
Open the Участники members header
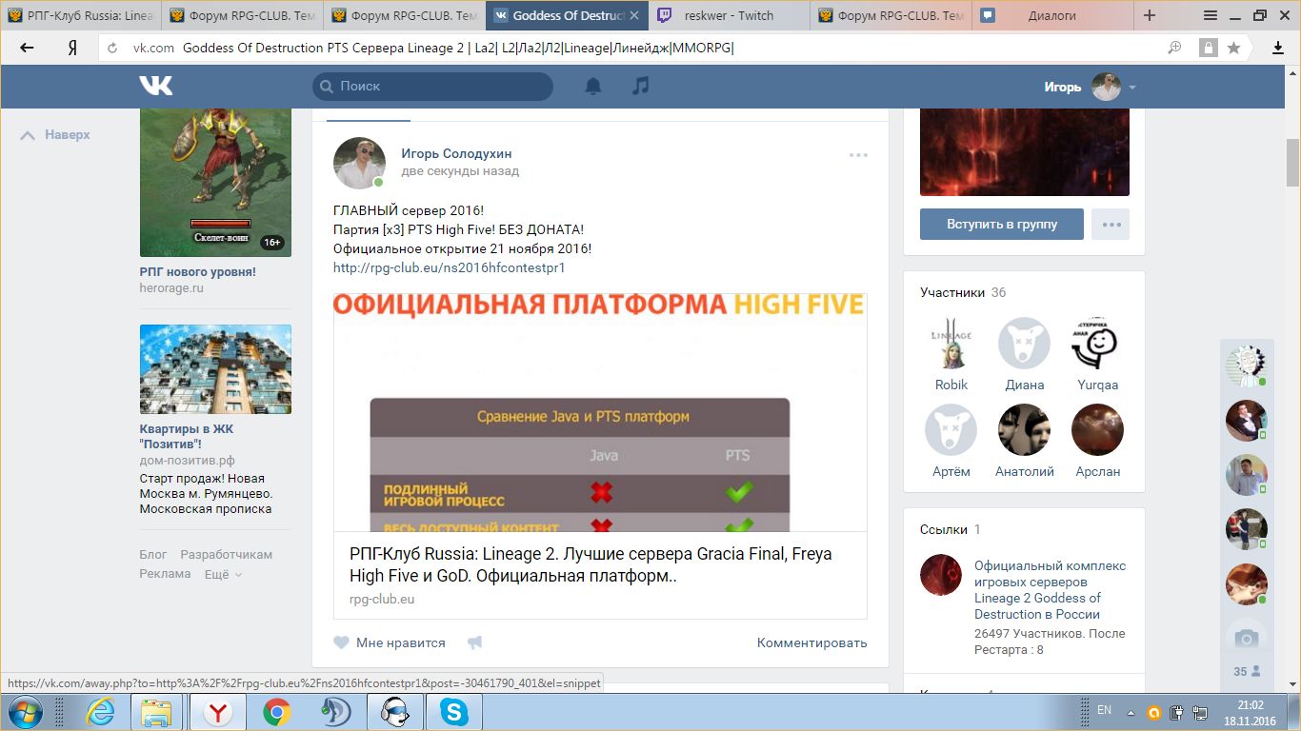(963, 292)
